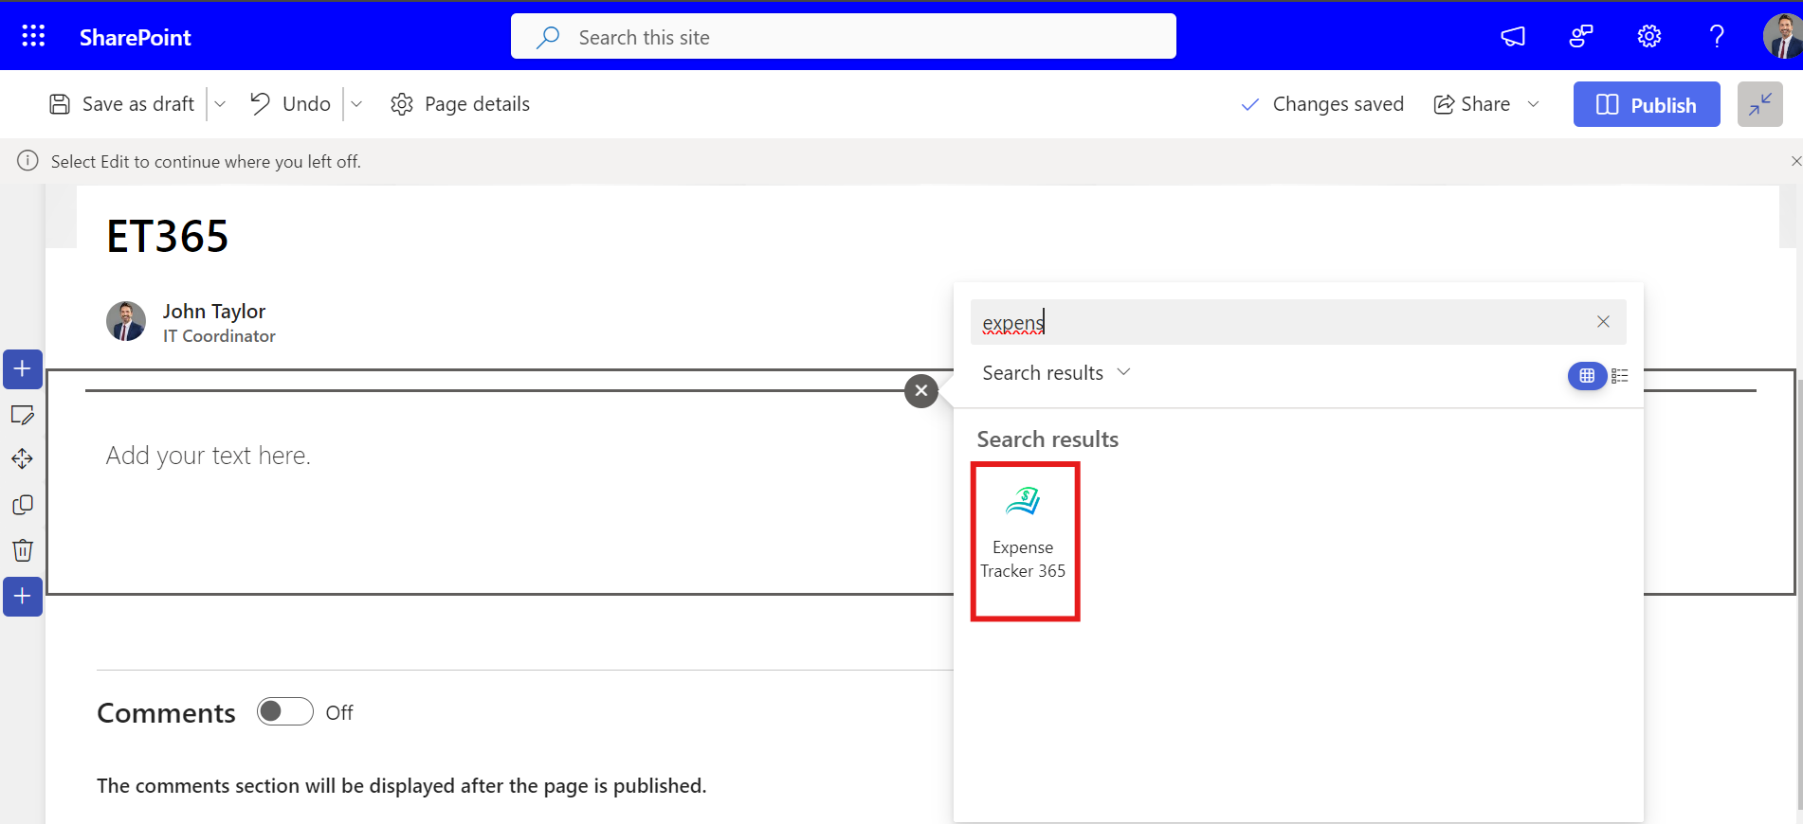The width and height of the screenshot is (1803, 824).
Task: Click the Duplicate section icon
Action: 23,505
